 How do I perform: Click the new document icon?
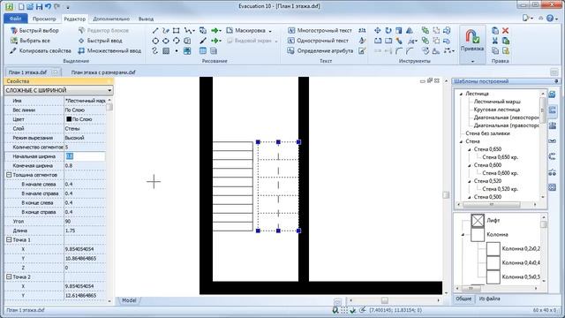pos(21,6)
